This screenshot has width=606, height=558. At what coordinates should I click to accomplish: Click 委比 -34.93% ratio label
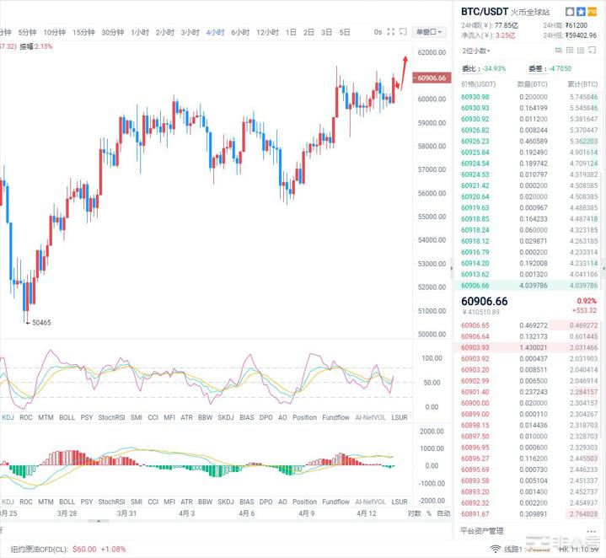pos(484,68)
